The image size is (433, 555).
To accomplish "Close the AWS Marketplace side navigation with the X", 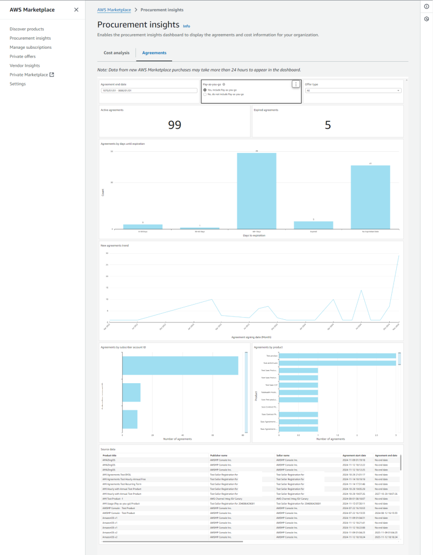I will (75, 9).
